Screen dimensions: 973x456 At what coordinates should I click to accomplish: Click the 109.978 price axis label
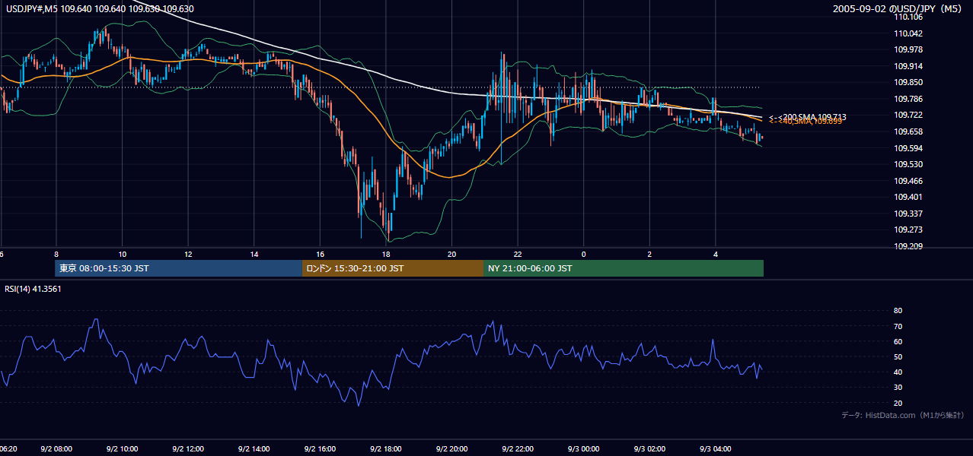coord(910,49)
